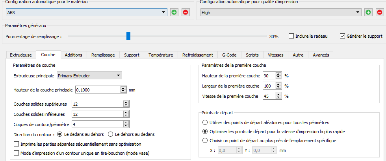Open the Température tab
The height and width of the screenshot is (161, 386).
(161, 55)
